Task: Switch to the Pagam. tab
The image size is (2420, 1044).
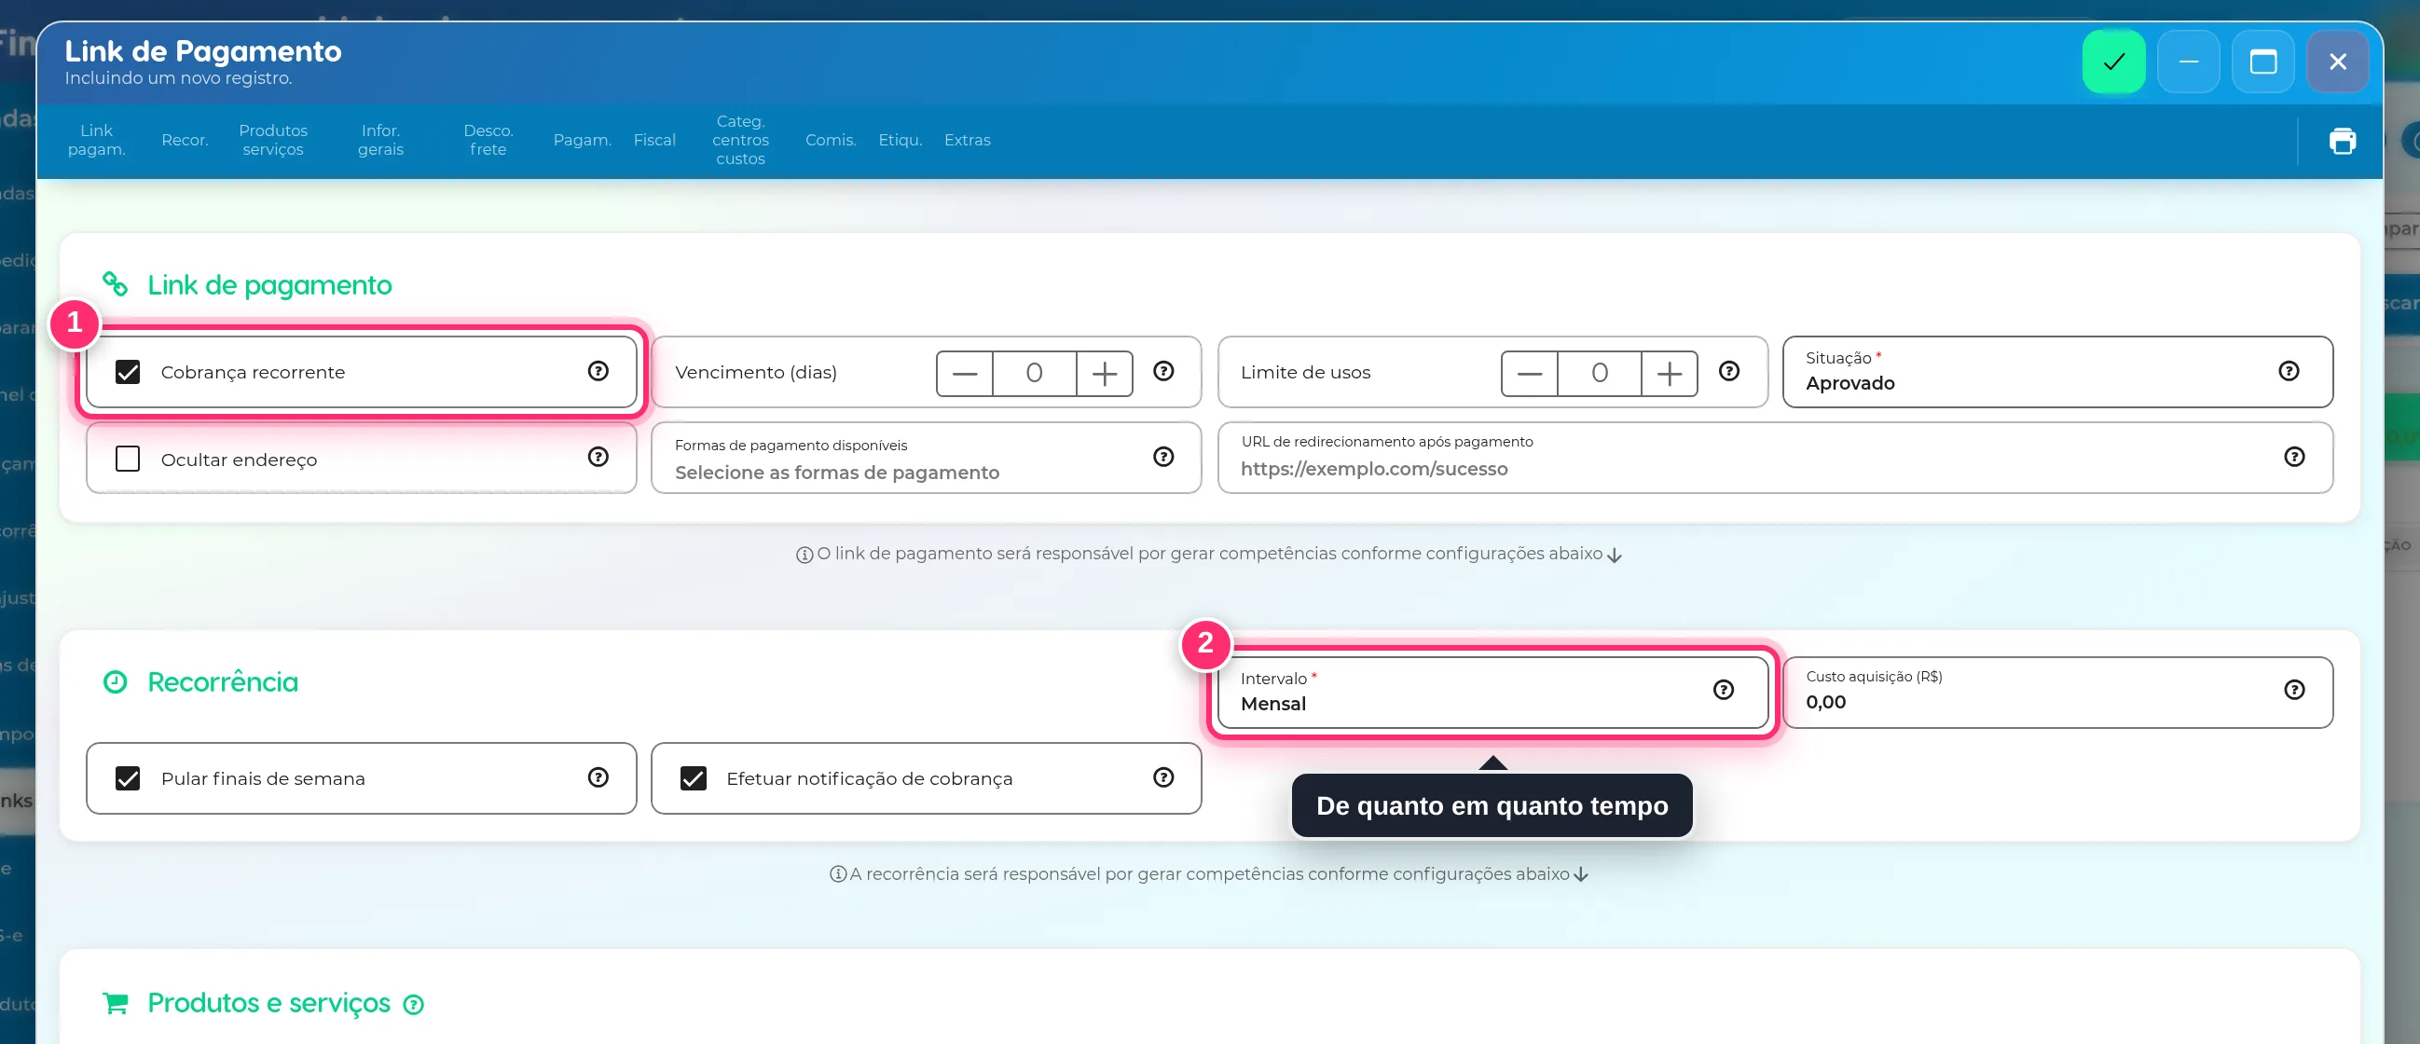Action: pyautogui.click(x=582, y=140)
